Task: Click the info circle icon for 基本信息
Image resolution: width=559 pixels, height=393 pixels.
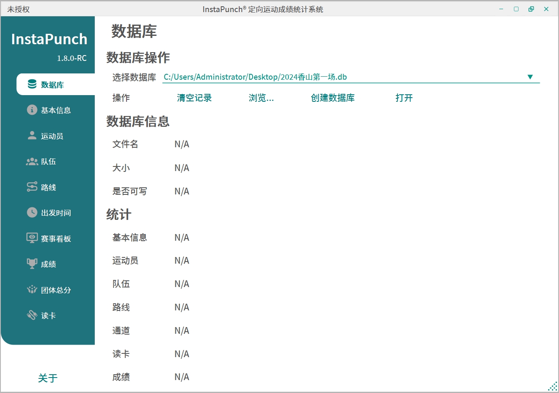Action: (x=32, y=110)
